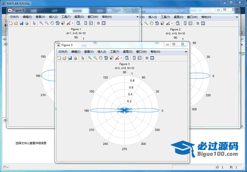Open Brush color dropdown arrow in Figure 3
Viewport: 247px width, 172px height.
coord(121,58)
